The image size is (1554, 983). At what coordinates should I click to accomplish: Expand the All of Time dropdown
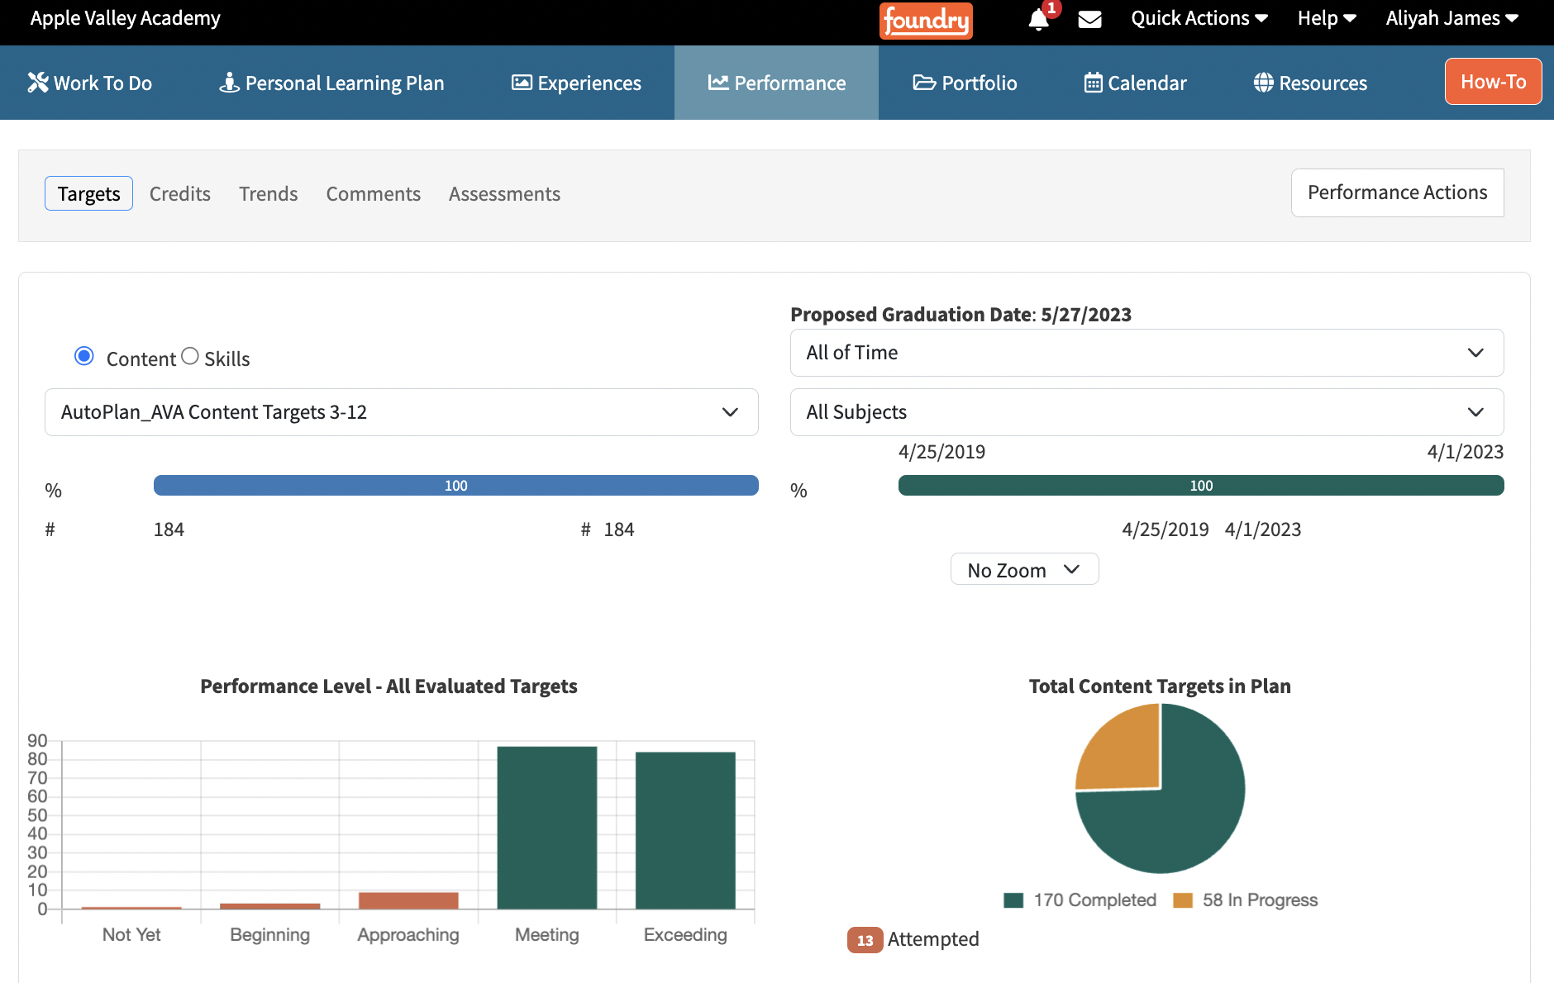tap(1146, 353)
